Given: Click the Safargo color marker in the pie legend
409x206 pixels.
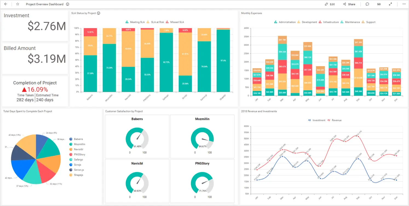Looking at the screenshot, I should (x=71, y=159).
